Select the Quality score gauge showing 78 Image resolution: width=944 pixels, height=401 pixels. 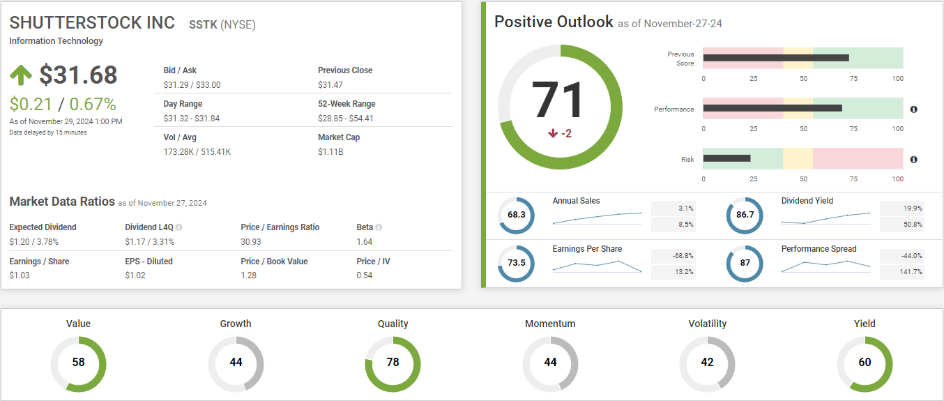(x=393, y=363)
